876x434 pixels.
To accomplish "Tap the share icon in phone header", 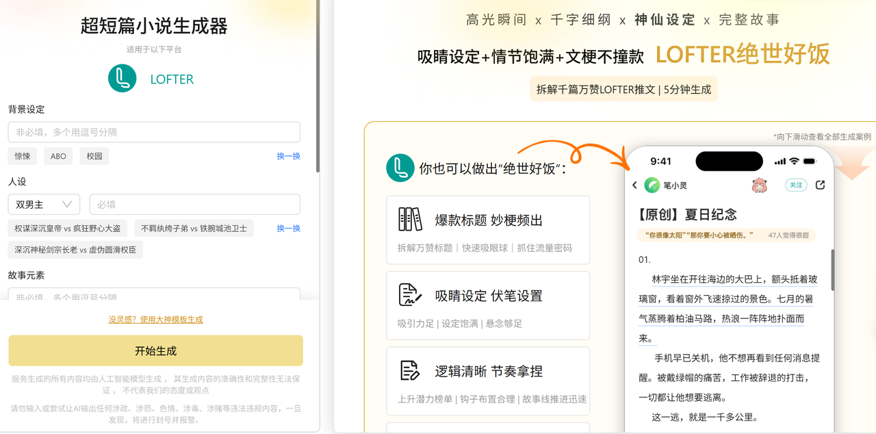I will [x=821, y=185].
